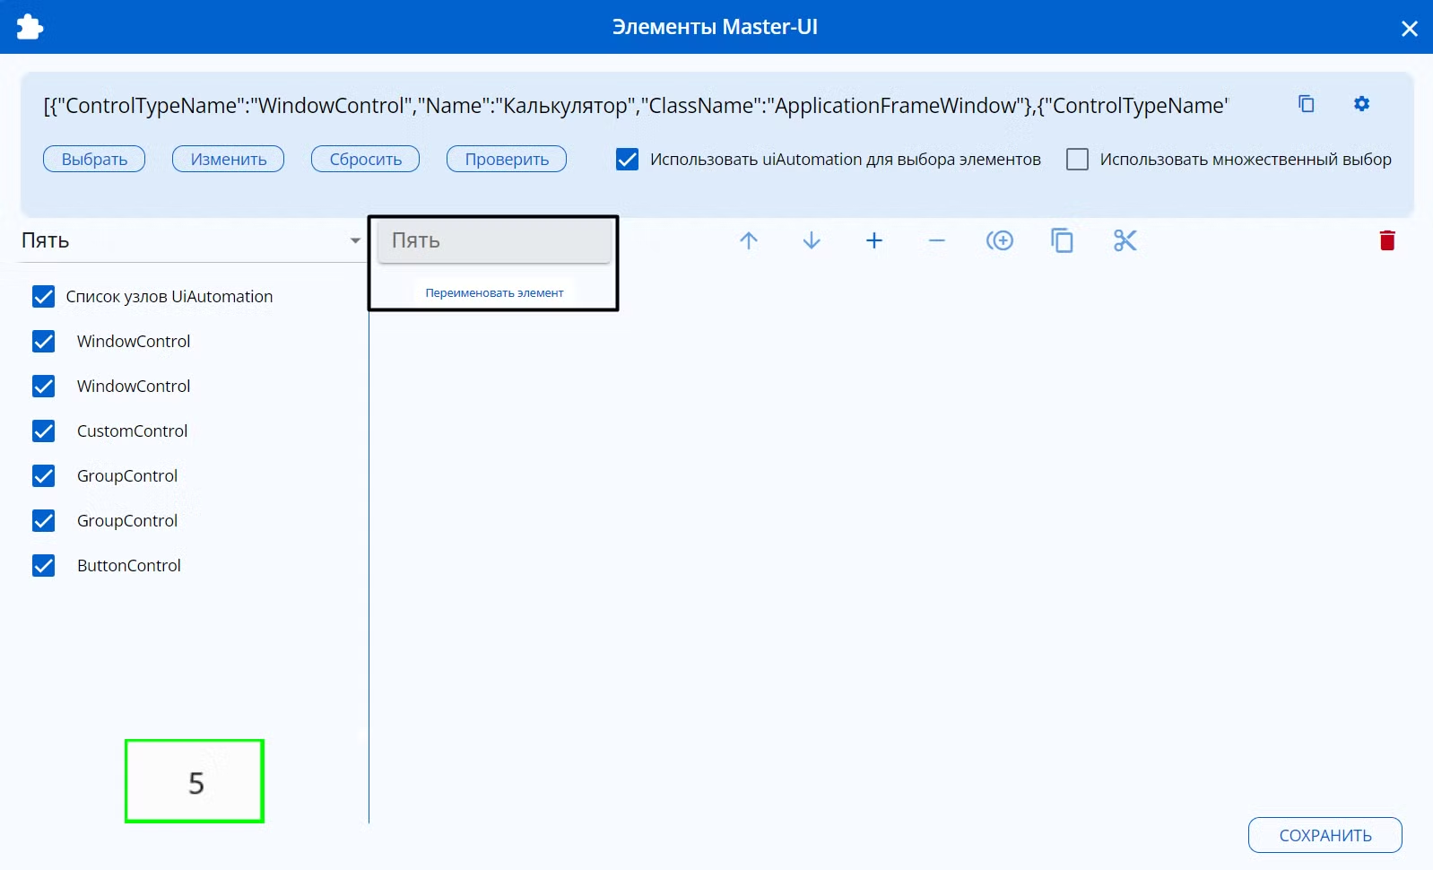The image size is (1433, 870).
Task: Focus the 'Пять' element name field
Action: tap(494, 240)
